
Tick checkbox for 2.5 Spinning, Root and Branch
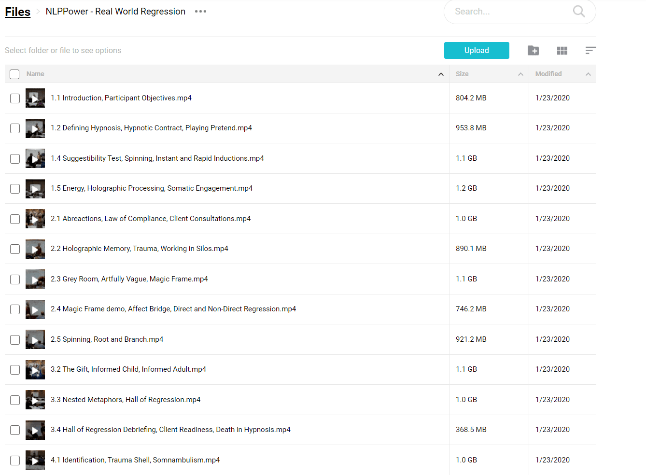15,340
